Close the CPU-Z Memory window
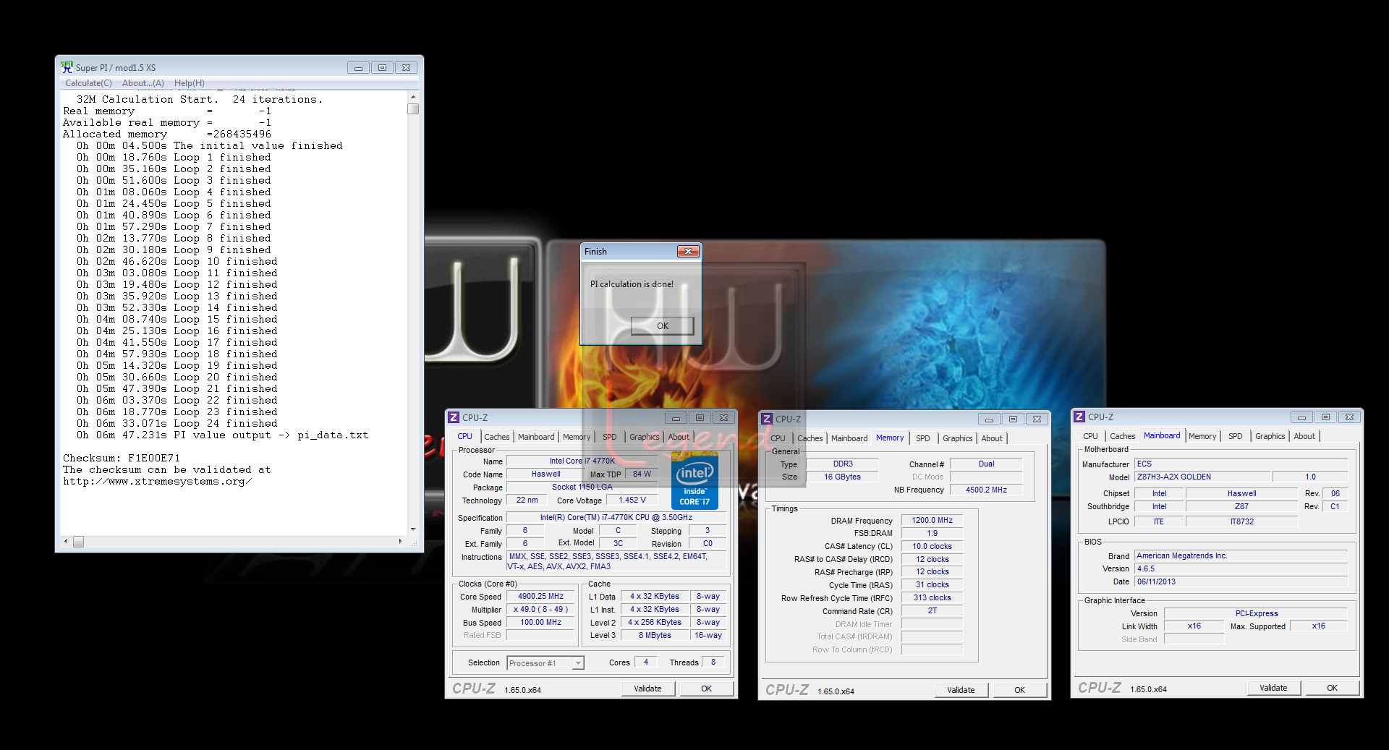The image size is (1389, 750). [x=1037, y=419]
